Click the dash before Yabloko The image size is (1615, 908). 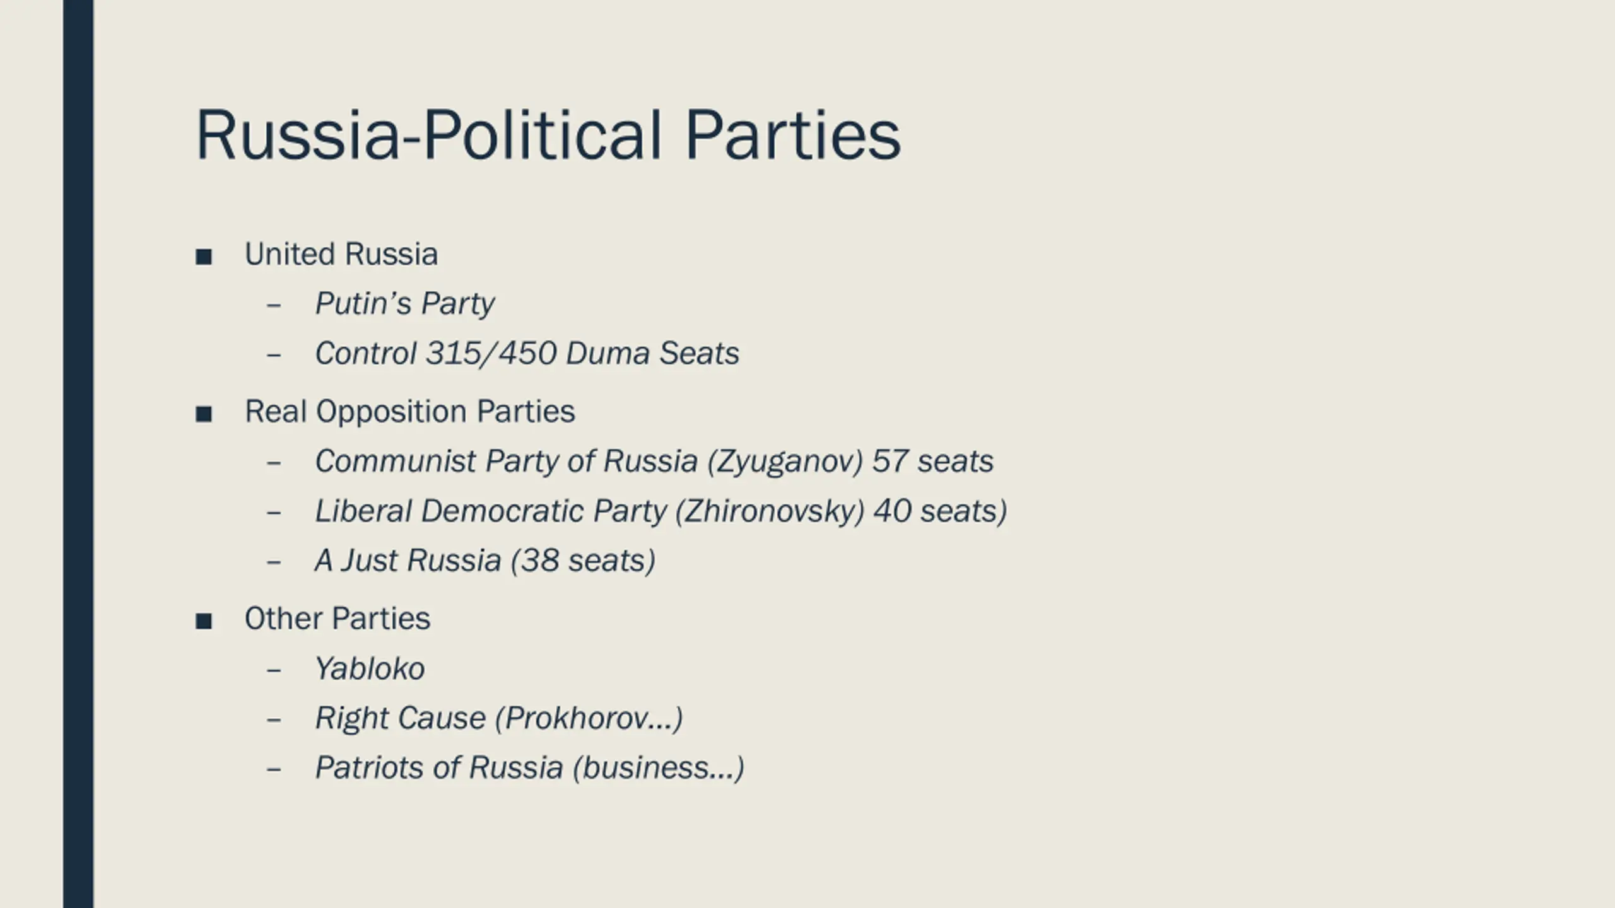click(274, 670)
